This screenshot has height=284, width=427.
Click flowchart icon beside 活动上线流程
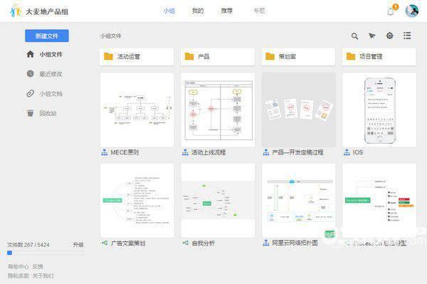[x=185, y=152]
